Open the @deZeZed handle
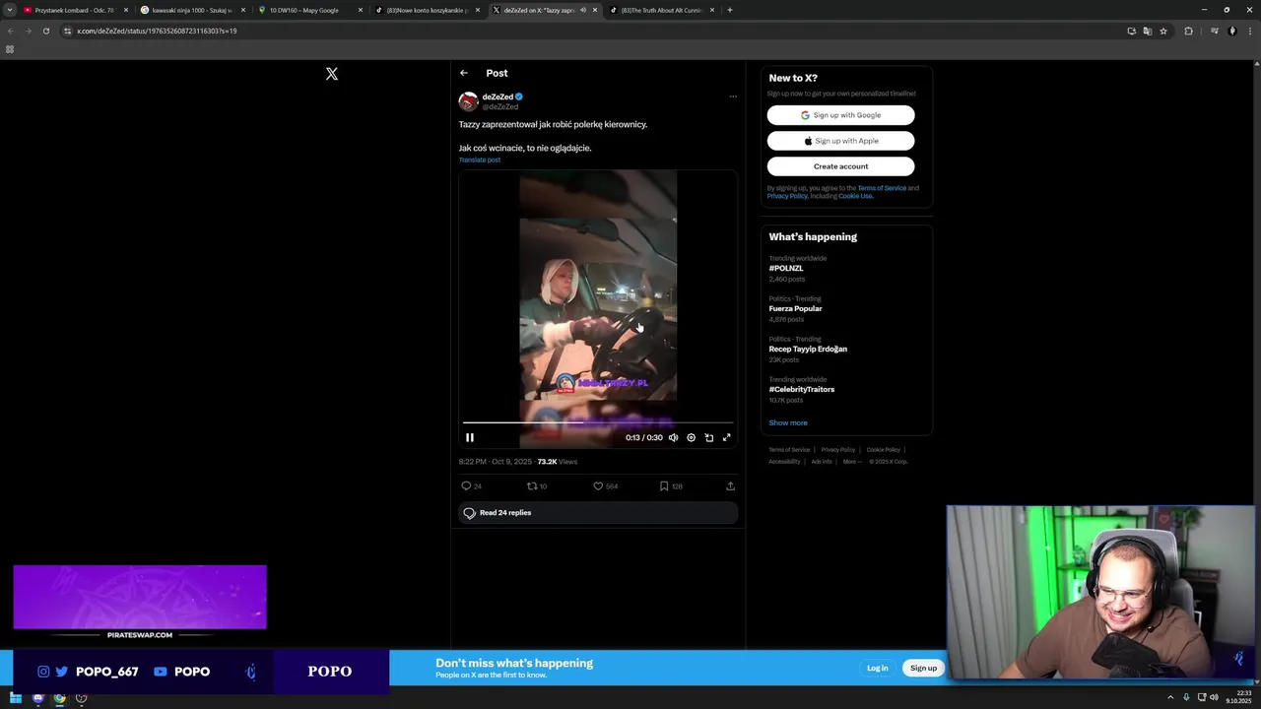 500,106
